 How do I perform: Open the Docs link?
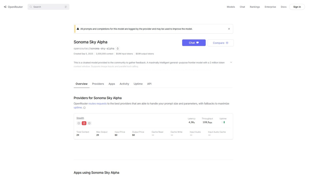[x=284, y=7]
